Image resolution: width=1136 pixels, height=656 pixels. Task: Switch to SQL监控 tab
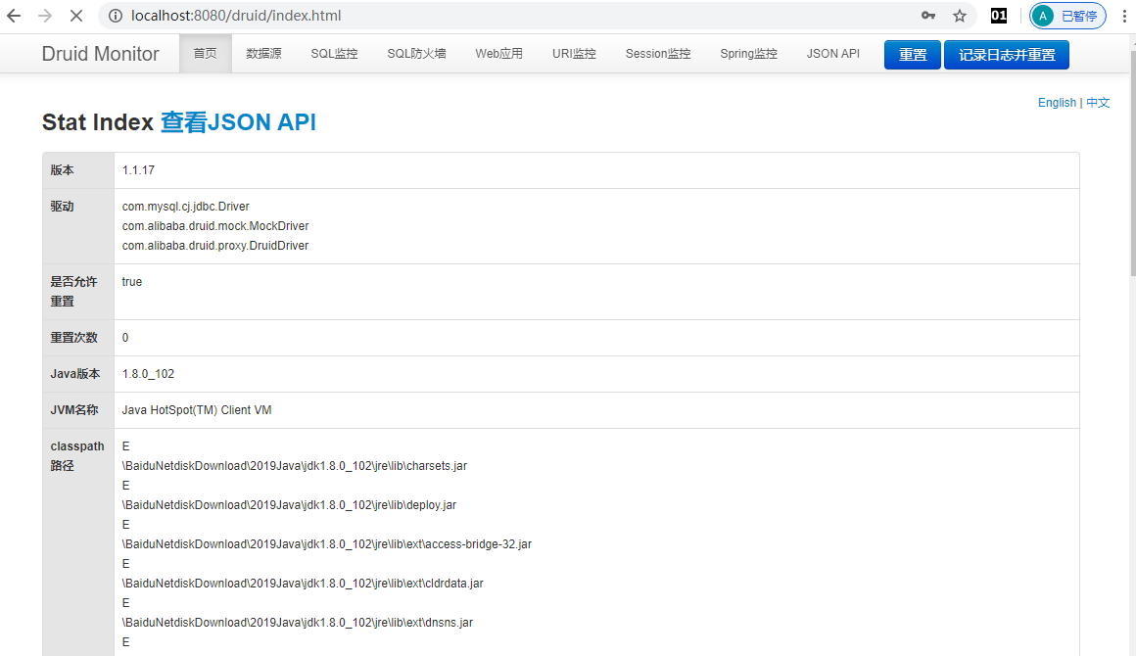tap(334, 54)
